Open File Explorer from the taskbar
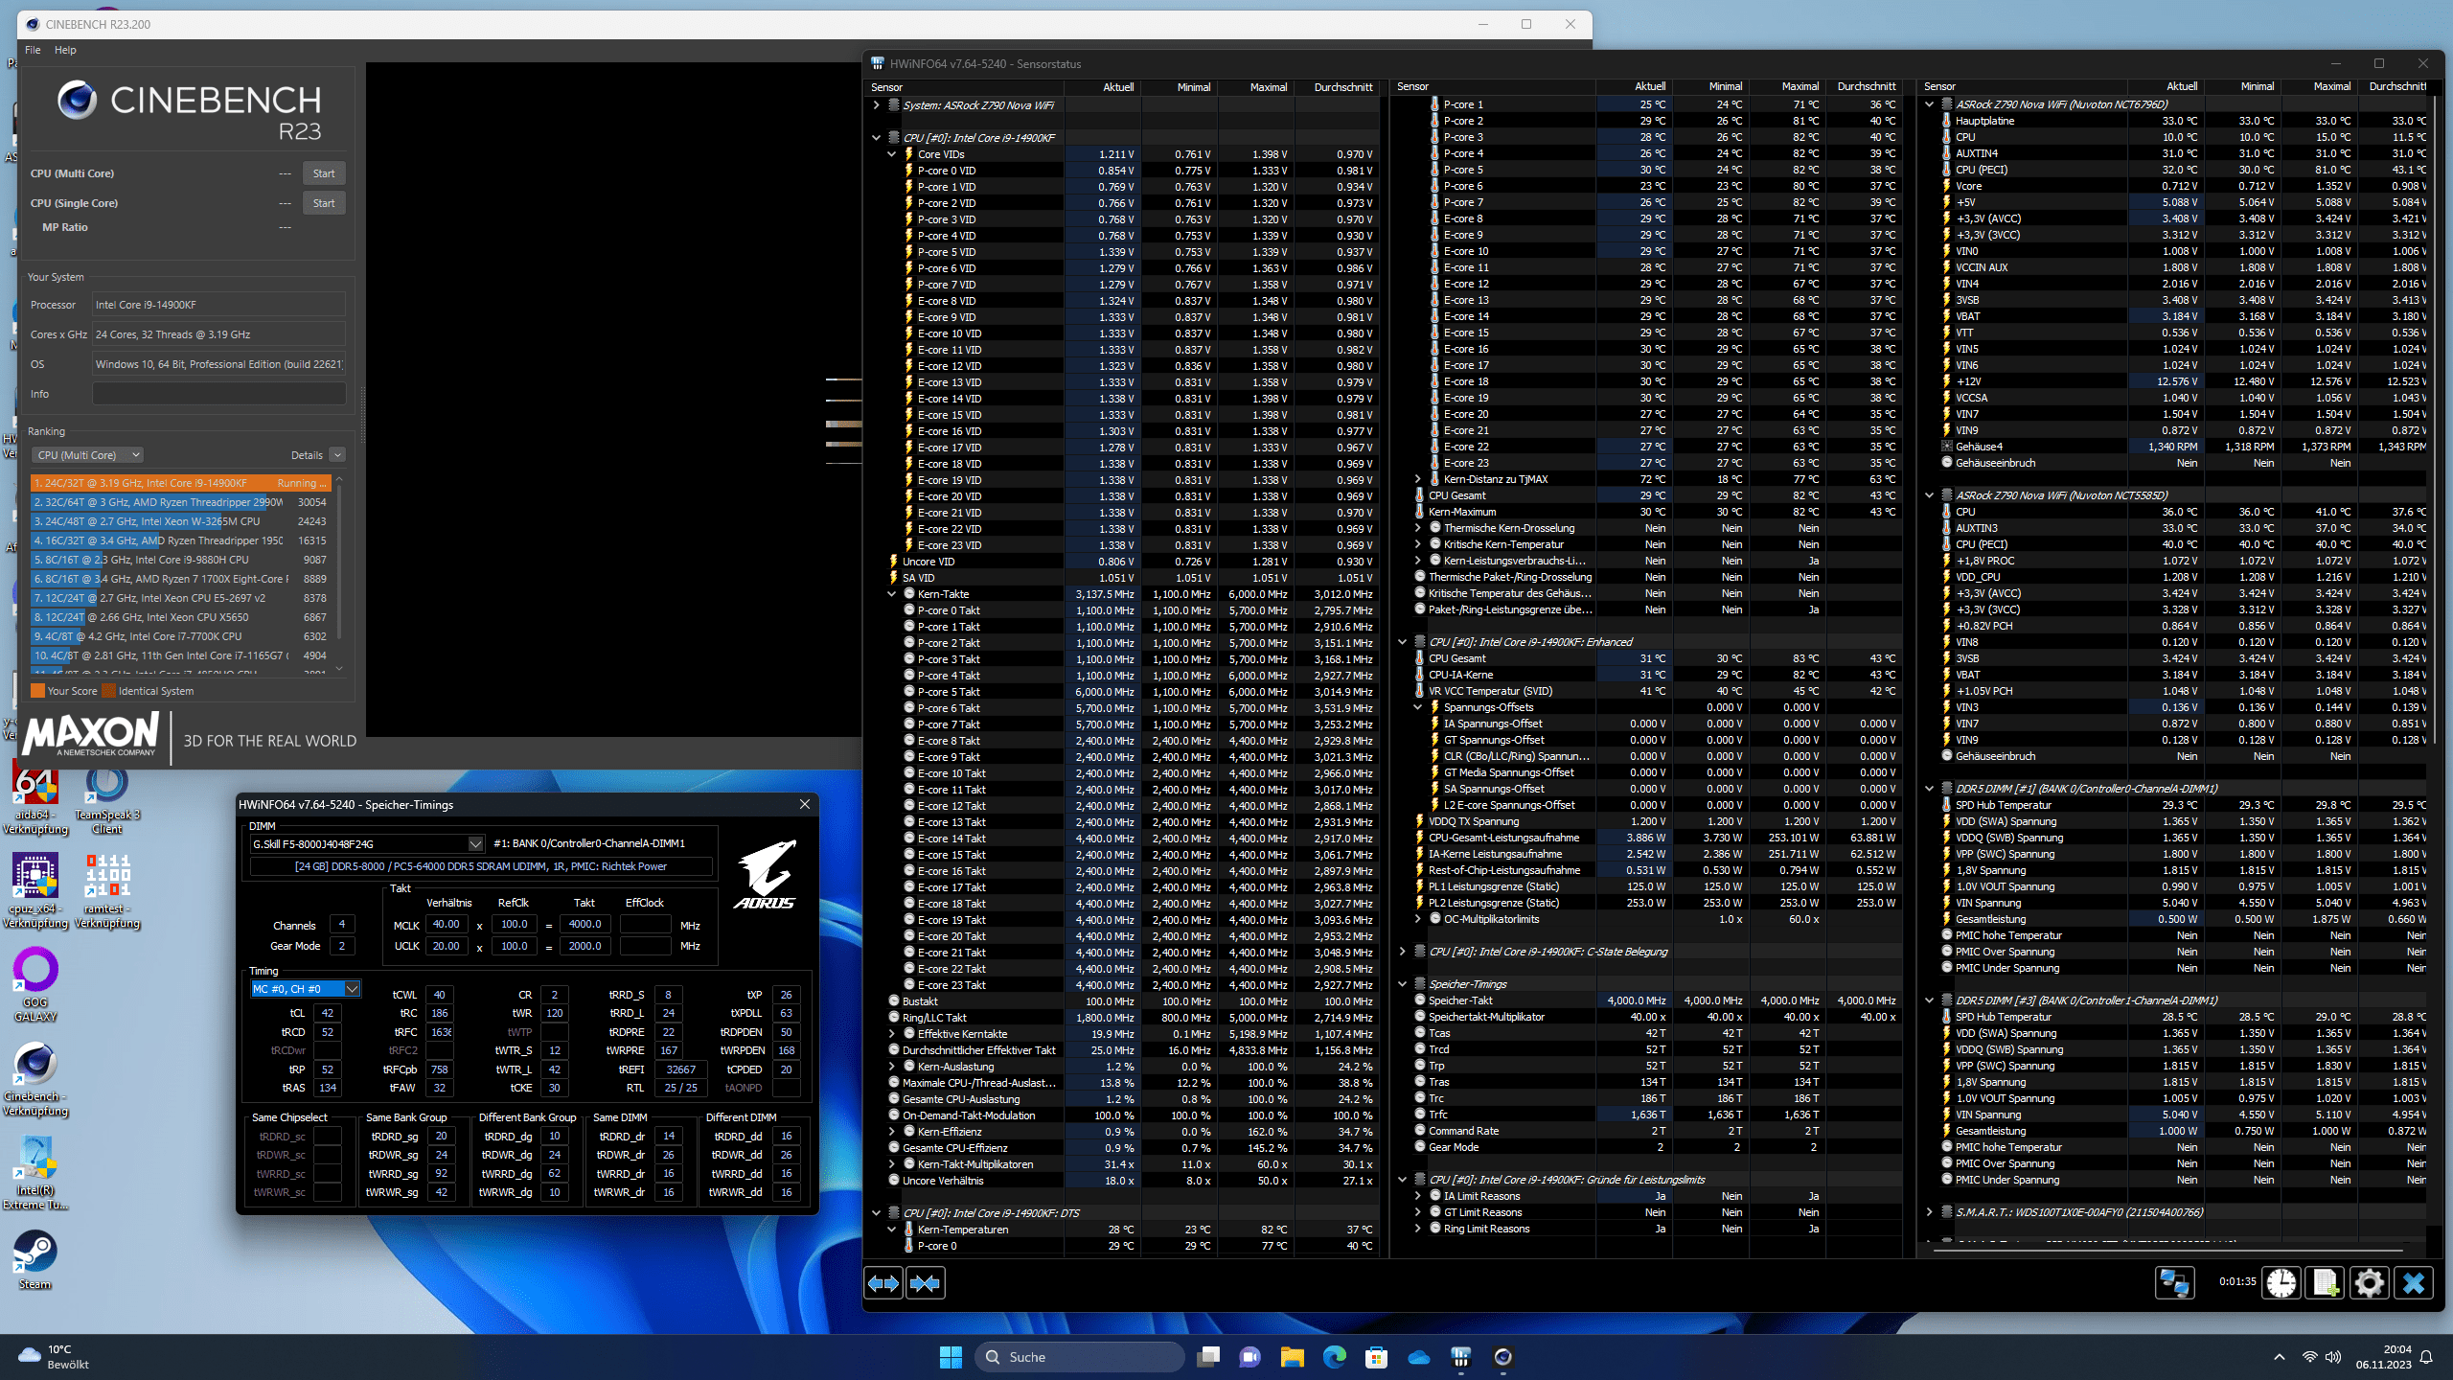Image resolution: width=2453 pixels, height=1380 pixels. pos(1292,1357)
